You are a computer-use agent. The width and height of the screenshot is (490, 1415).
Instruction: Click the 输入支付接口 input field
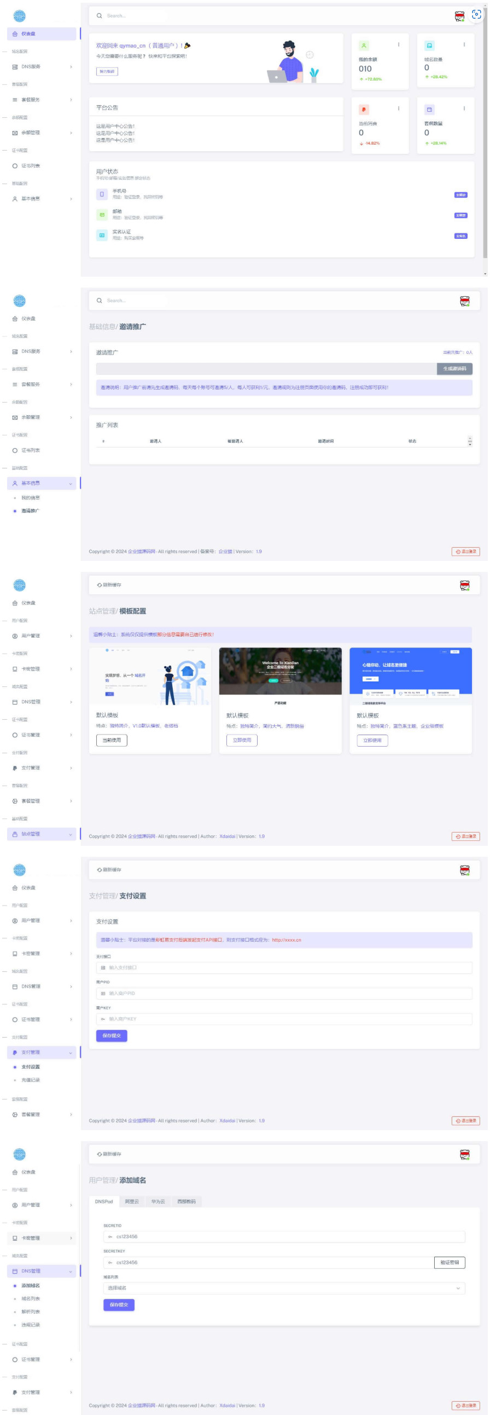click(x=284, y=968)
